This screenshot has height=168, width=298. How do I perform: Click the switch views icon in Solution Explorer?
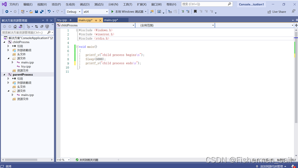[x=20, y=27]
